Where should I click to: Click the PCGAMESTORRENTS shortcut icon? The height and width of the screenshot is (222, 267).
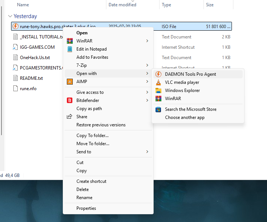click(x=15, y=68)
